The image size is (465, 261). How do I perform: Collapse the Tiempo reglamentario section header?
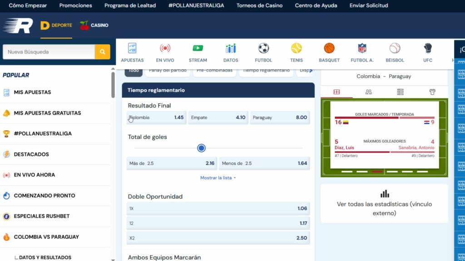[x=218, y=90]
